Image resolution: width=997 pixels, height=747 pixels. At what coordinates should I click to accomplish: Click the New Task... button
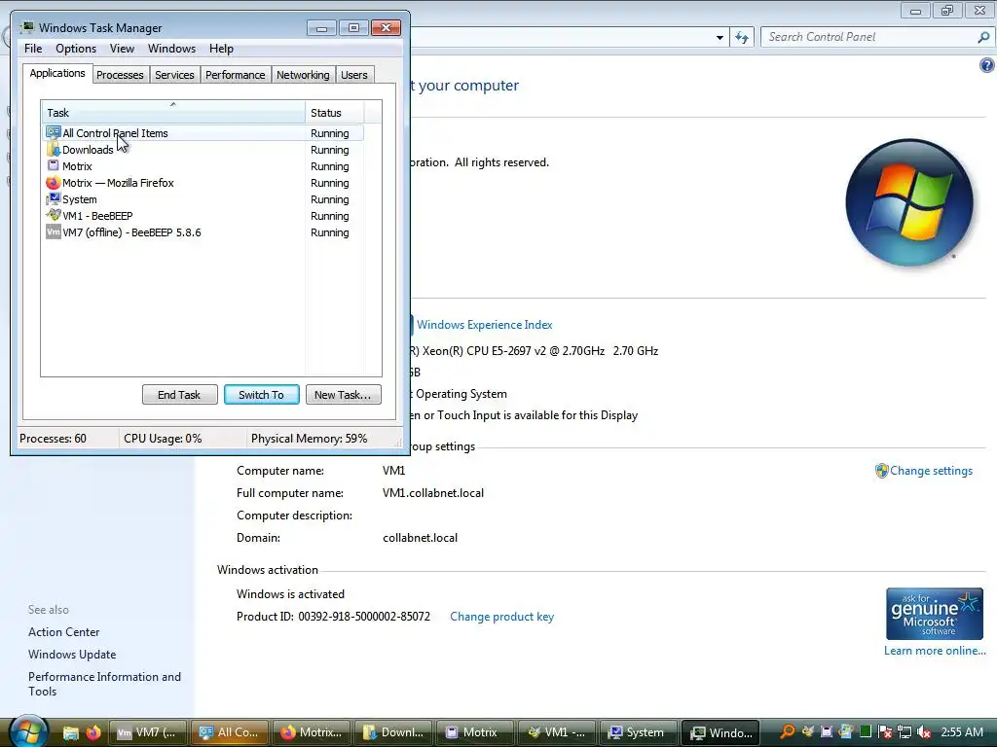(x=343, y=395)
